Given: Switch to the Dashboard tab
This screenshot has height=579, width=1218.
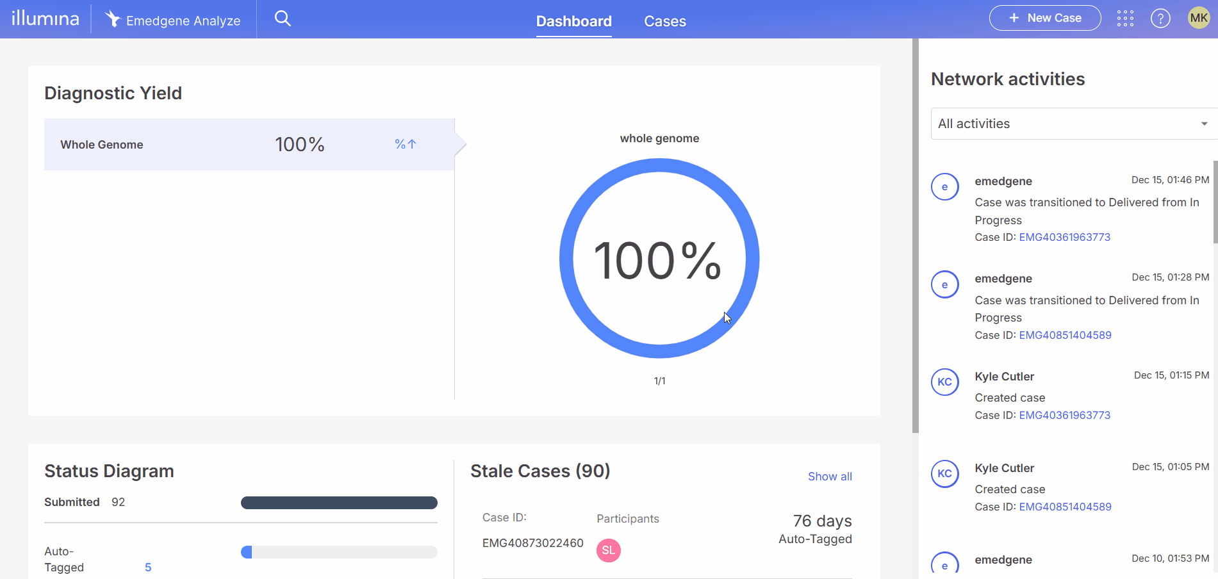Looking at the screenshot, I should pos(573,21).
